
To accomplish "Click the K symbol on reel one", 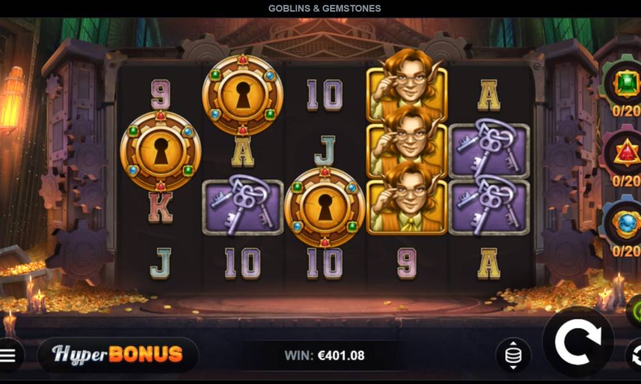I will coord(160,207).
